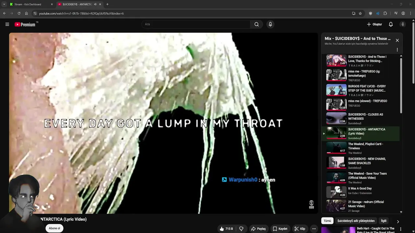
Task: Play CLOUDS AS WITNESSES playlist item
Action: coord(361,118)
